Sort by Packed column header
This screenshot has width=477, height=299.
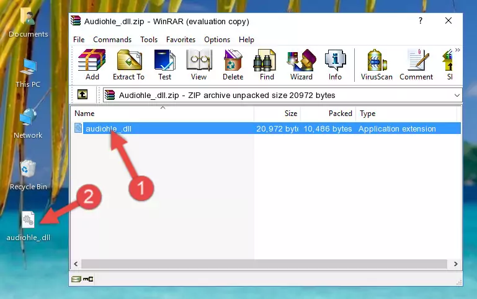(x=328, y=114)
